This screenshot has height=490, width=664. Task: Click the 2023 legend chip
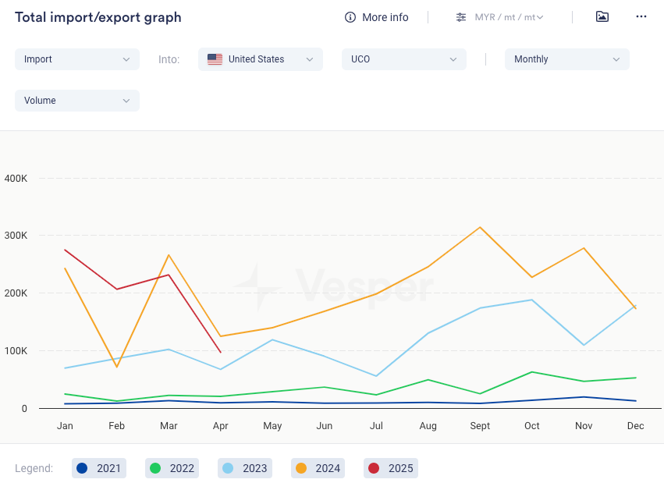(245, 468)
